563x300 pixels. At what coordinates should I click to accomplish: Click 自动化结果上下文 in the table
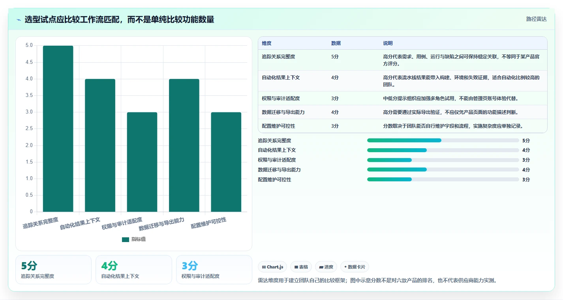pos(281,78)
